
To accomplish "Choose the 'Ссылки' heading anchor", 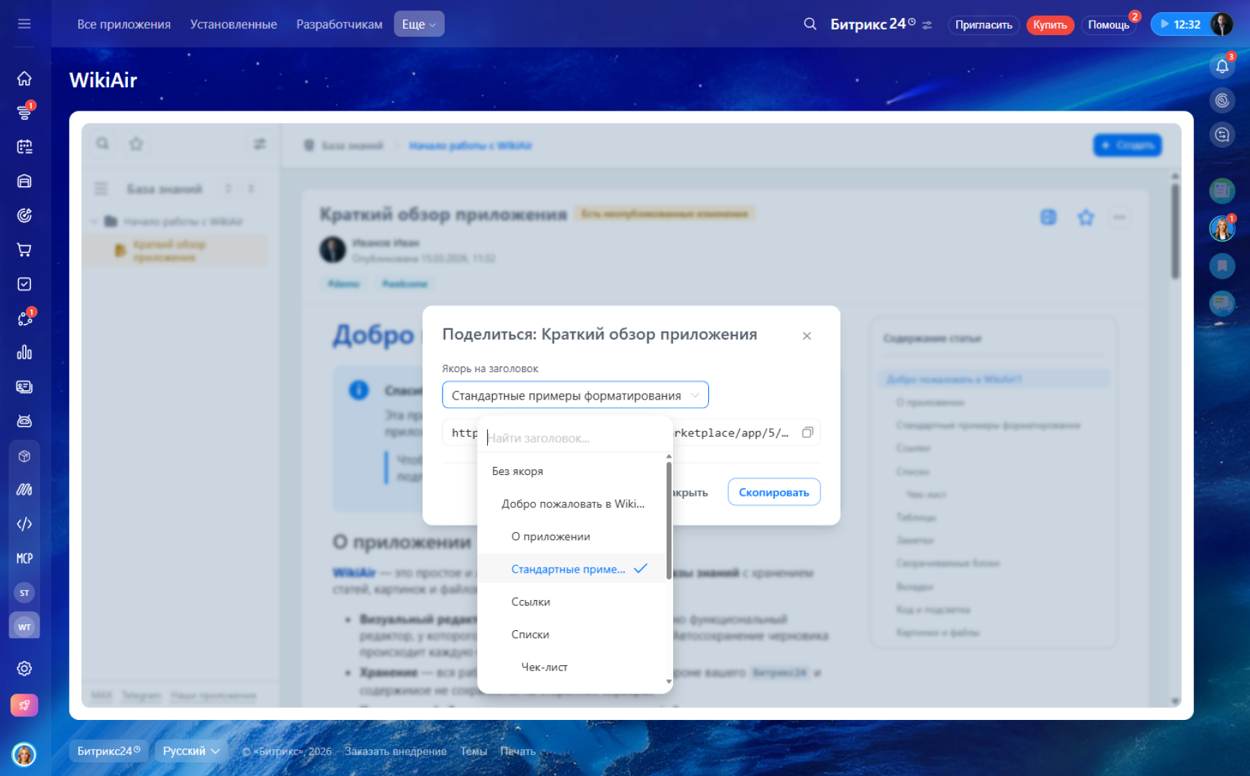I will coord(531,602).
